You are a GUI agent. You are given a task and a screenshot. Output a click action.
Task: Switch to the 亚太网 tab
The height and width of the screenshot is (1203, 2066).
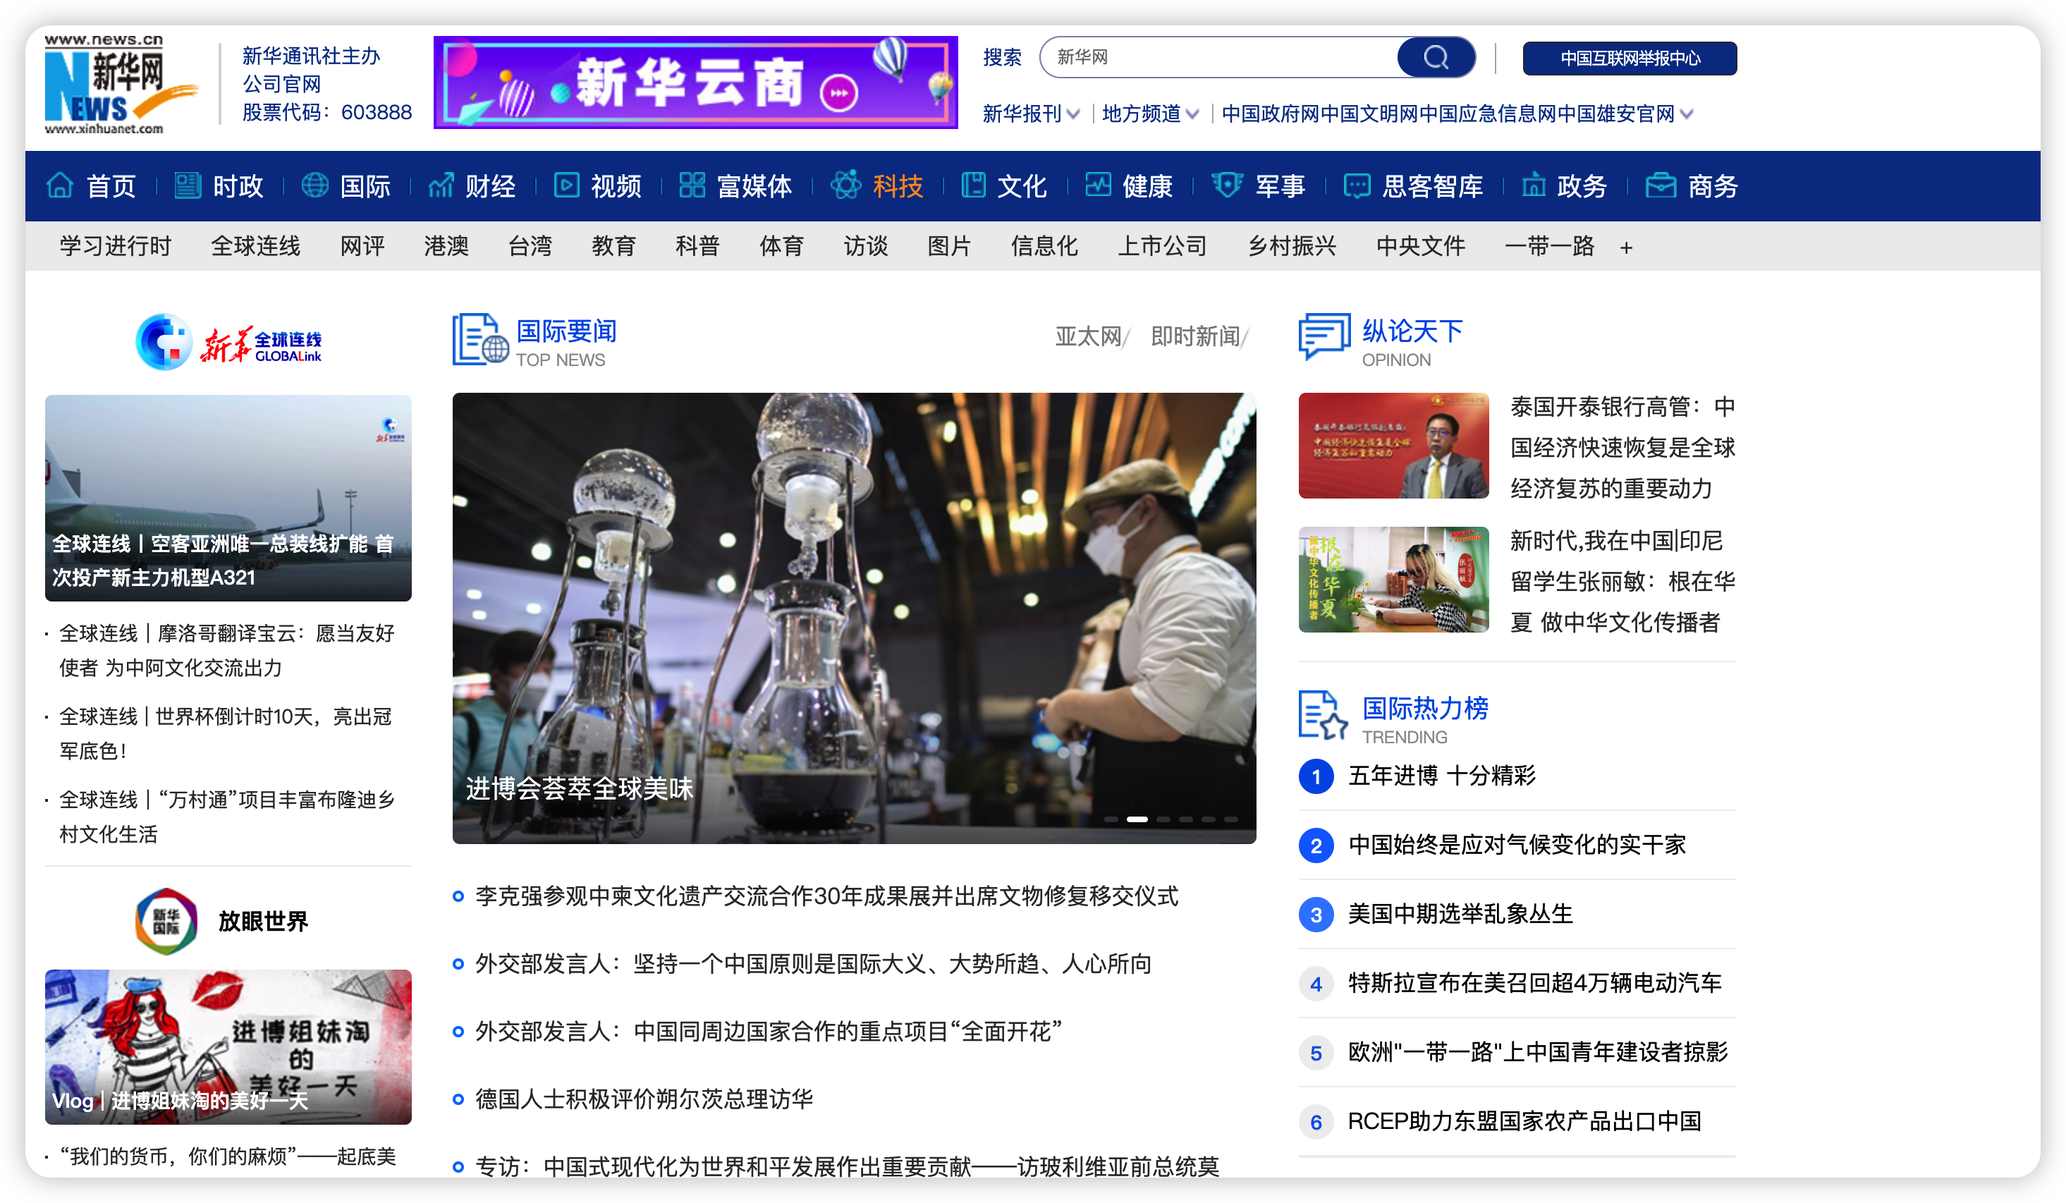1089,336
